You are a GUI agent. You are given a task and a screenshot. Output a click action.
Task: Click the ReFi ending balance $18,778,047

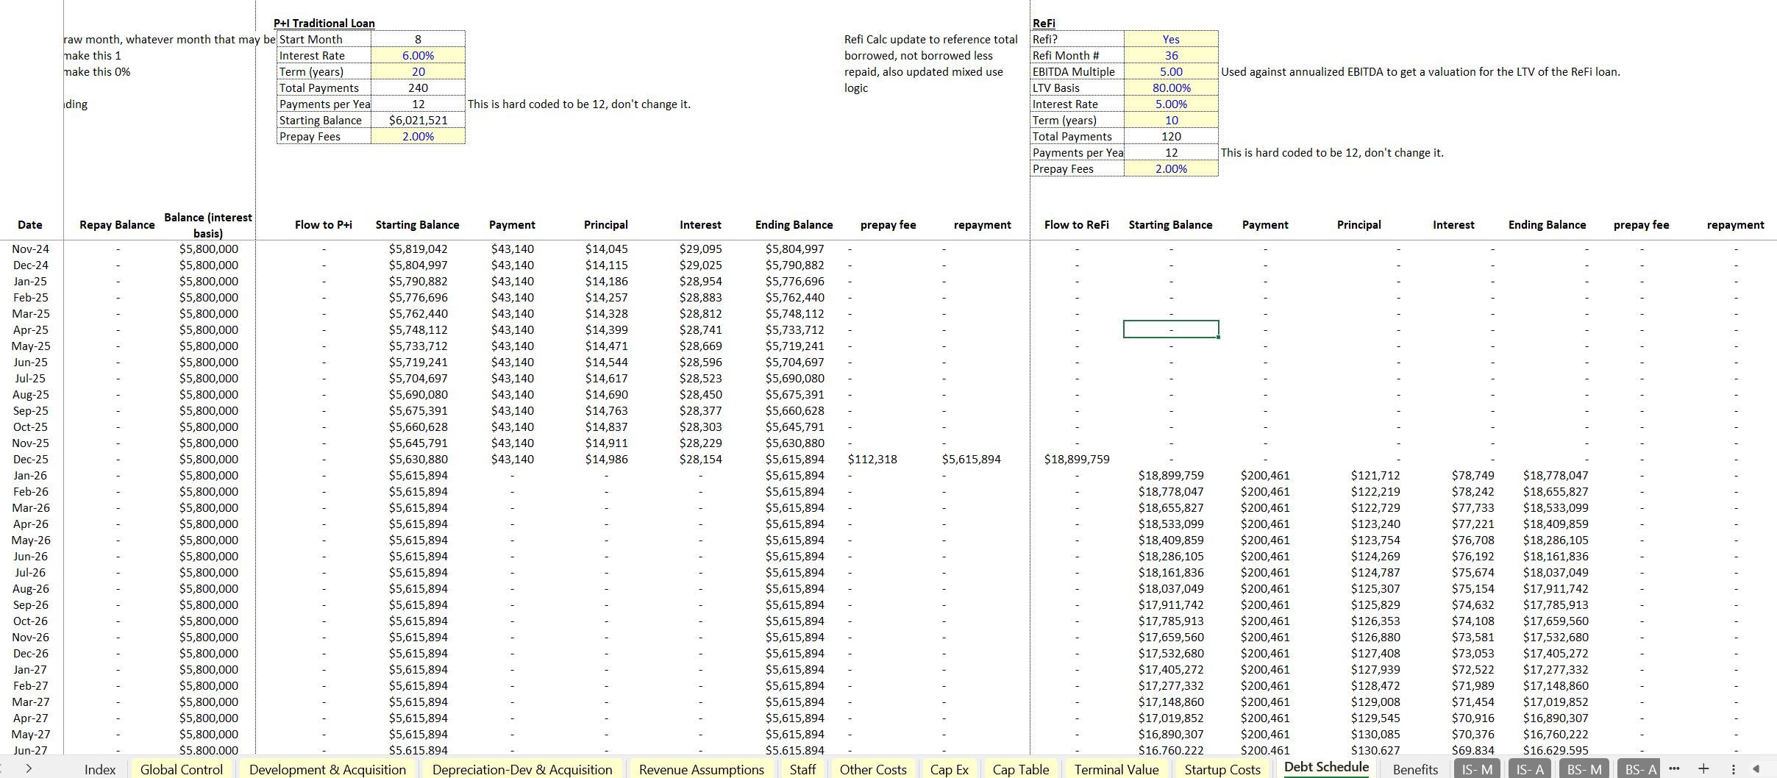click(x=1556, y=475)
